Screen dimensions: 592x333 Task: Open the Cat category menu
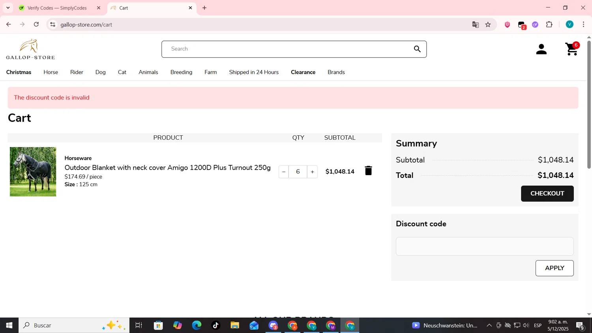122,72
